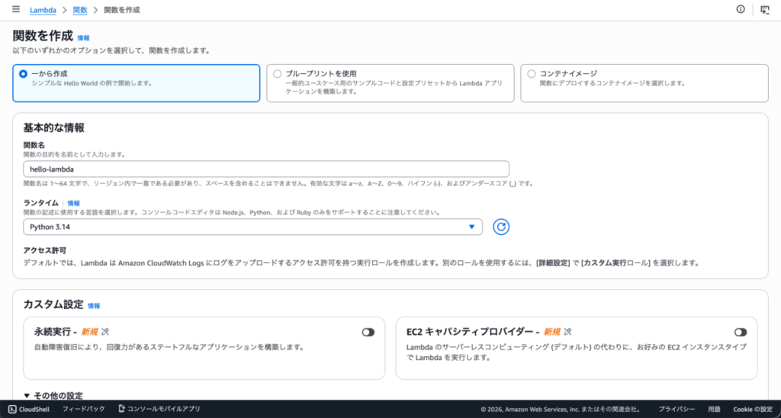
Task: Select the コンテナイメージ radio option
Action: pos(532,74)
